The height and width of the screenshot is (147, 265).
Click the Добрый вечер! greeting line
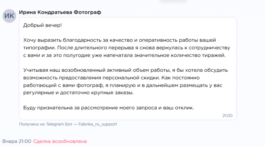(x=42, y=25)
